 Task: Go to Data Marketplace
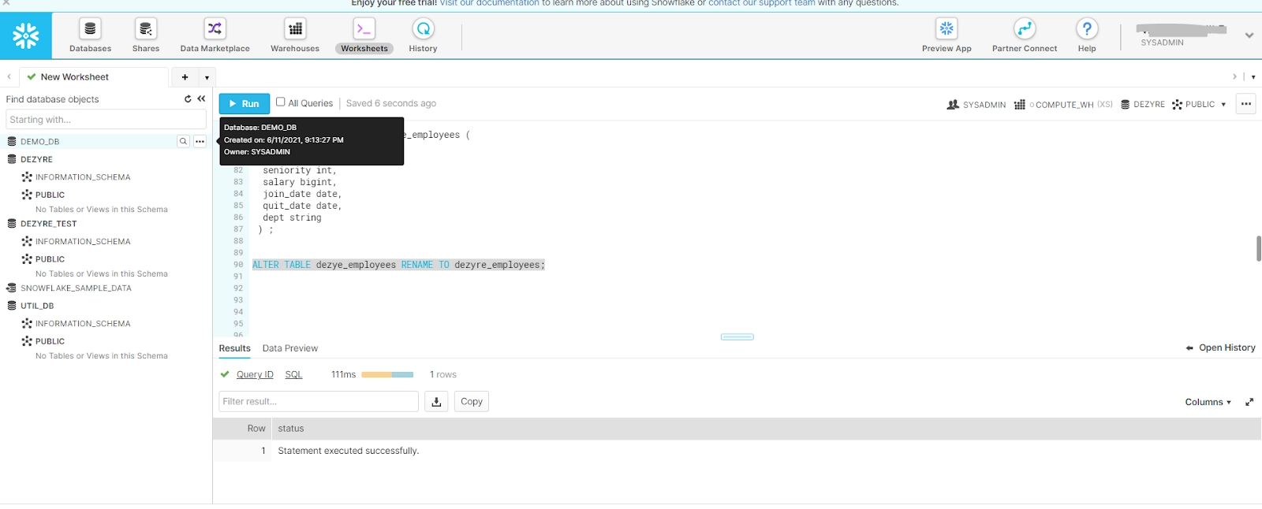(x=215, y=30)
